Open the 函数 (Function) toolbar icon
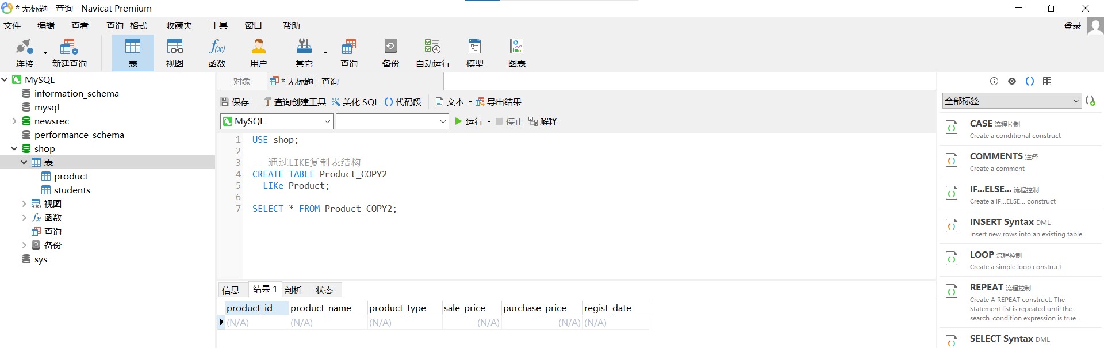1104x348 pixels. point(217,52)
